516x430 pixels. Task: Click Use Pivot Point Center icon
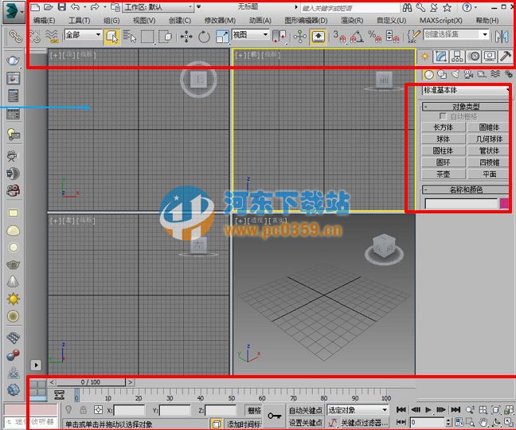279,36
